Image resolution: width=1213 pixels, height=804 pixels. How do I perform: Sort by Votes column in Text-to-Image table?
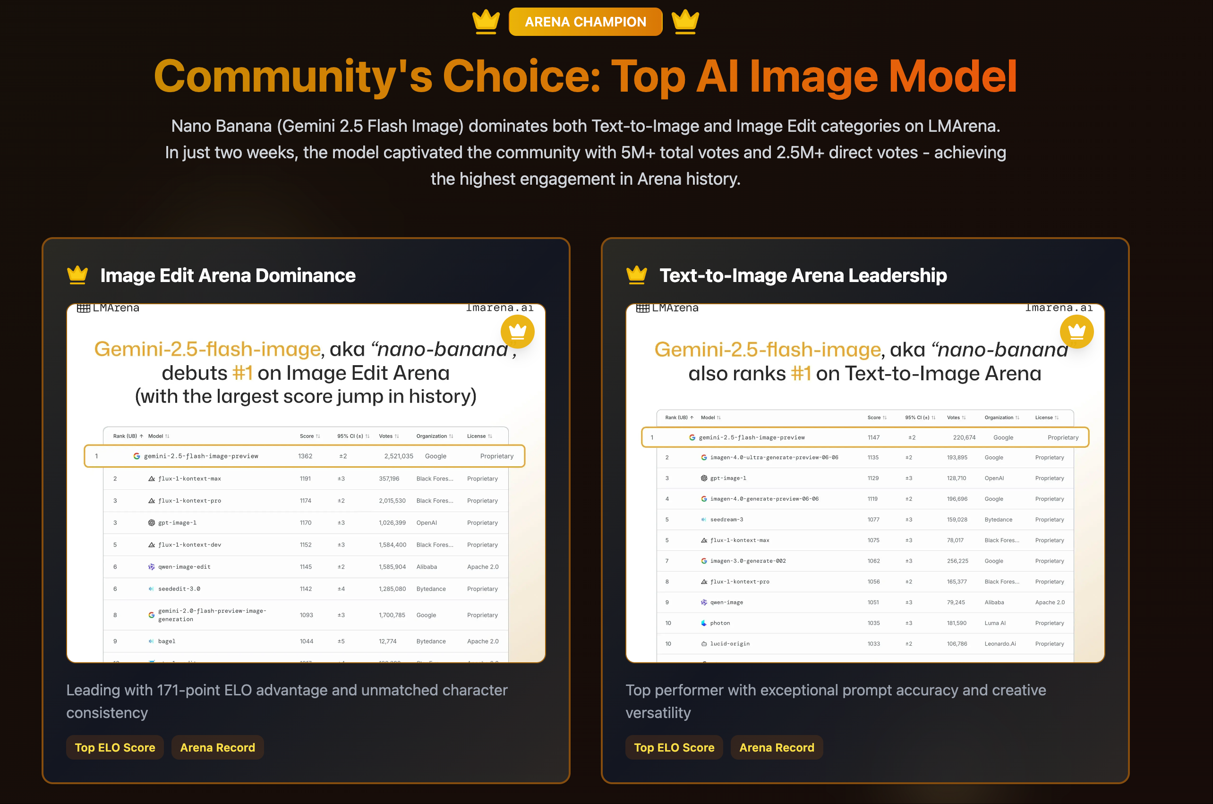click(x=956, y=418)
